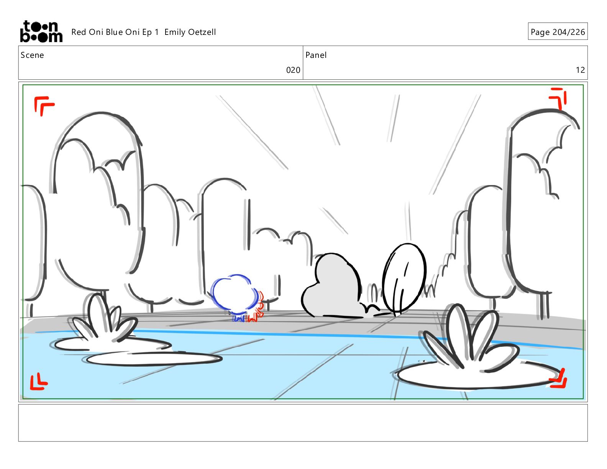The height and width of the screenshot is (469, 607).
Task: Click the "Panel" label
Action: pyautogui.click(x=316, y=55)
